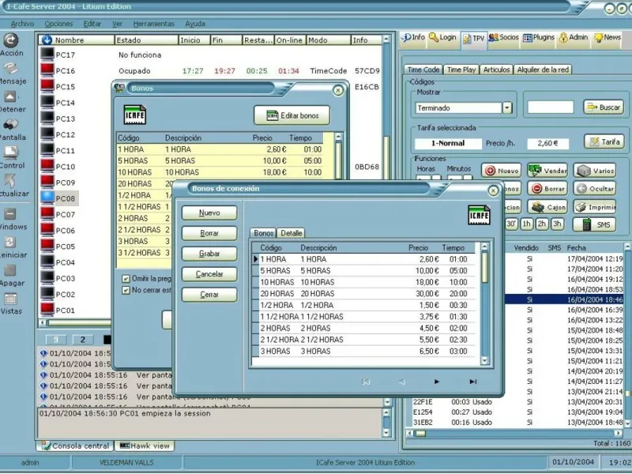Select the 10 HORAS row in Bonos window
Screen dimensions: 632x474
(220, 172)
